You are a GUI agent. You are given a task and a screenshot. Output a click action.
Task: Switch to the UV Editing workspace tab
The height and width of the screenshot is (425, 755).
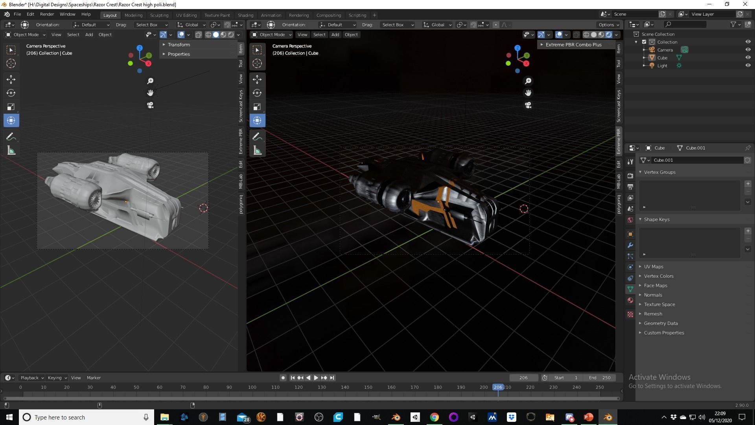[x=186, y=15]
